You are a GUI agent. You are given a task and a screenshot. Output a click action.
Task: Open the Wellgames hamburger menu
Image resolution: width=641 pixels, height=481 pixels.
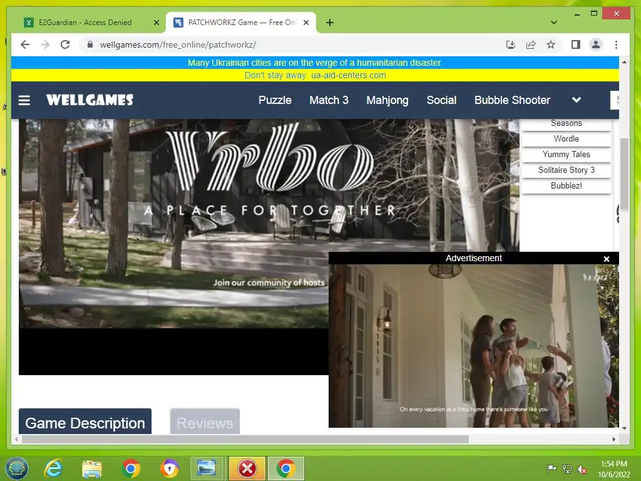click(24, 100)
